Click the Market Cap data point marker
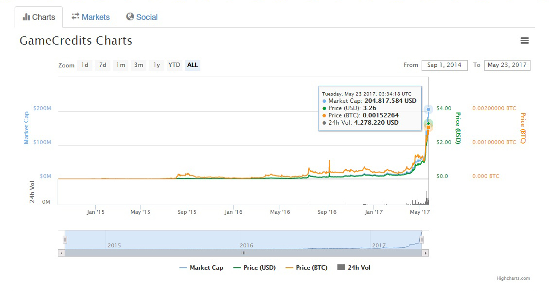Image resolution: width=549 pixels, height=291 pixels. point(428,109)
